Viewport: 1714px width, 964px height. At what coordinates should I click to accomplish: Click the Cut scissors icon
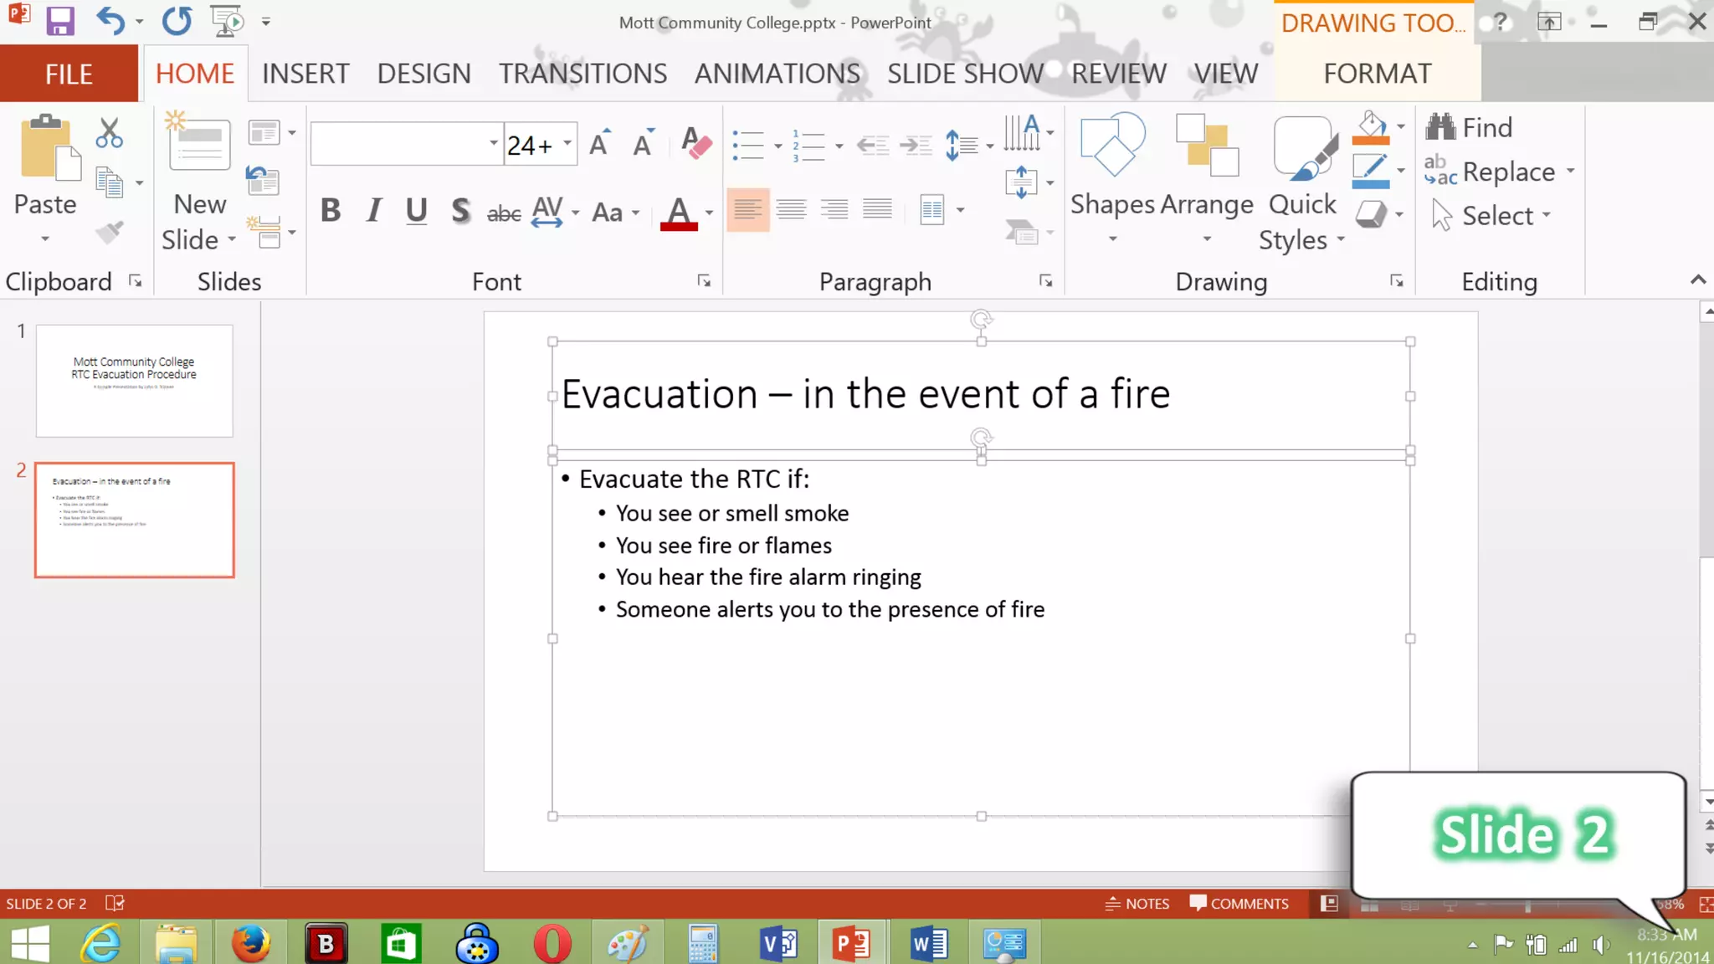(109, 133)
